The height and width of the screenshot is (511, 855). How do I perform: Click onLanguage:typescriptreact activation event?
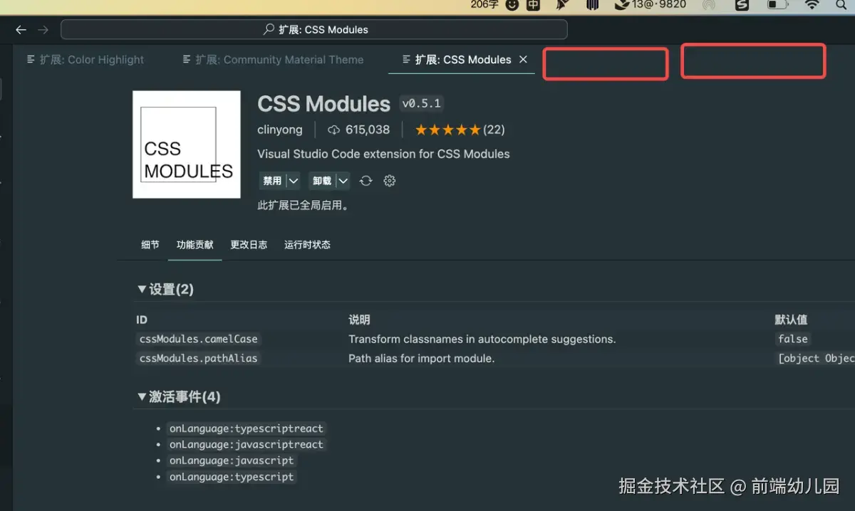[x=246, y=428]
